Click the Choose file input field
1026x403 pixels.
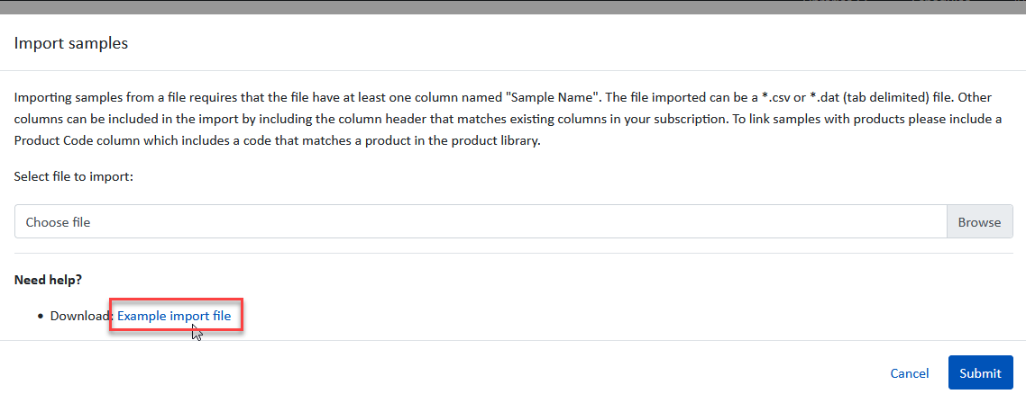(x=480, y=221)
